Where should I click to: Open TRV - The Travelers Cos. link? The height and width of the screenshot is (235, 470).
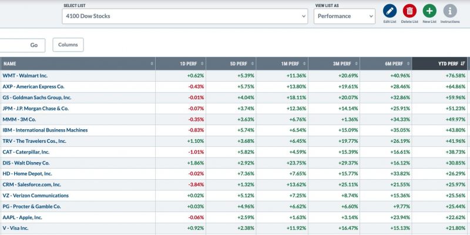[34, 141]
